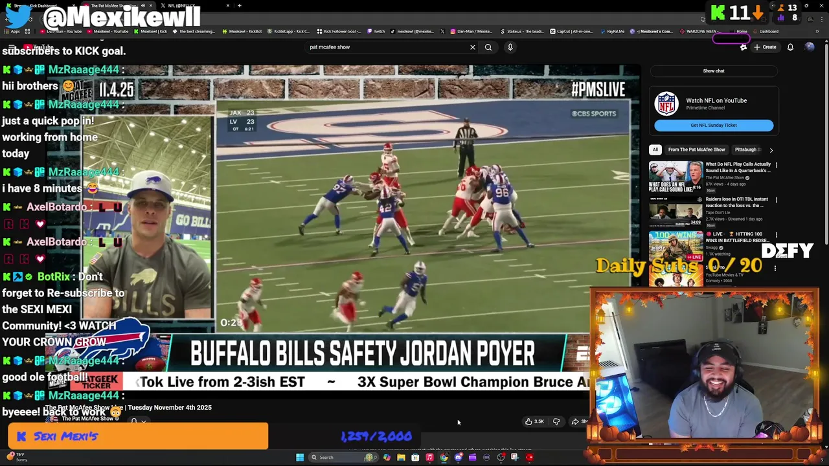Share the video using the Share button
The height and width of the screenshot is (466, 829).
(x=579, y=421)
